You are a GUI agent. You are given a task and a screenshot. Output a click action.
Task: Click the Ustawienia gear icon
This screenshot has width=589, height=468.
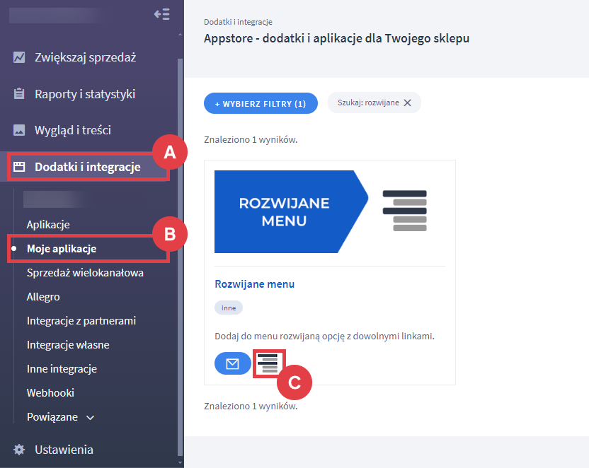[x=19, y=450]
